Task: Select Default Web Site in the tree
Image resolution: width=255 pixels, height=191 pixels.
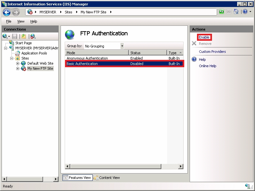Action: [x=40, y=63]
